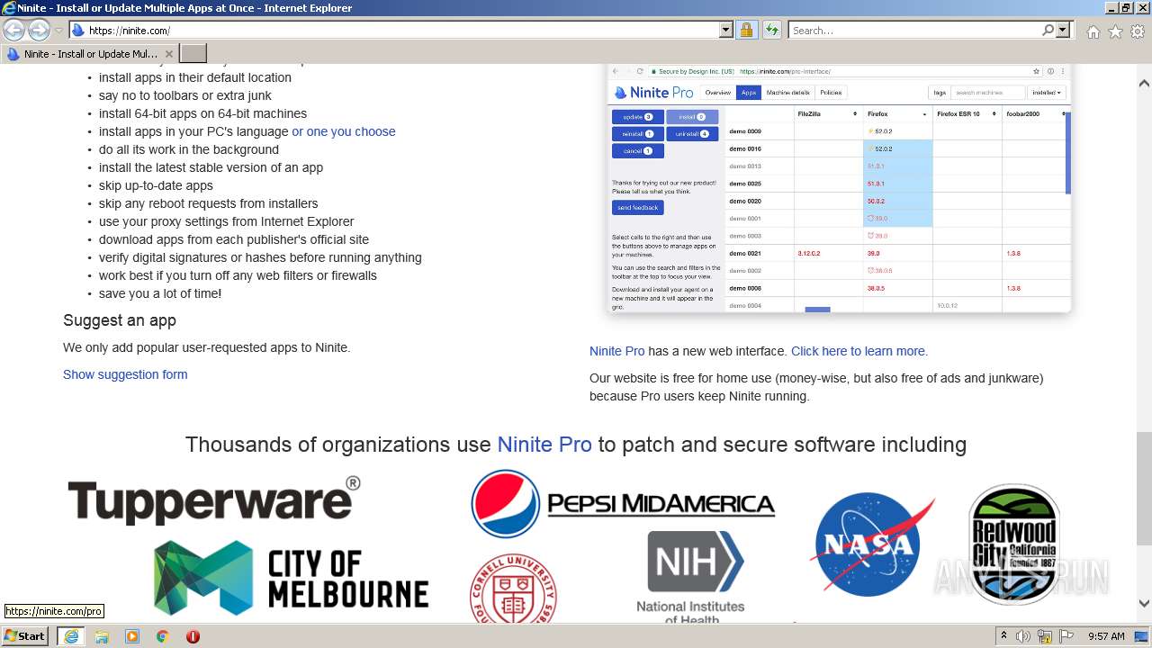Click the Cornell University seal
The height and width of the screenshot is (648, 1152).
tap(514, 589)
